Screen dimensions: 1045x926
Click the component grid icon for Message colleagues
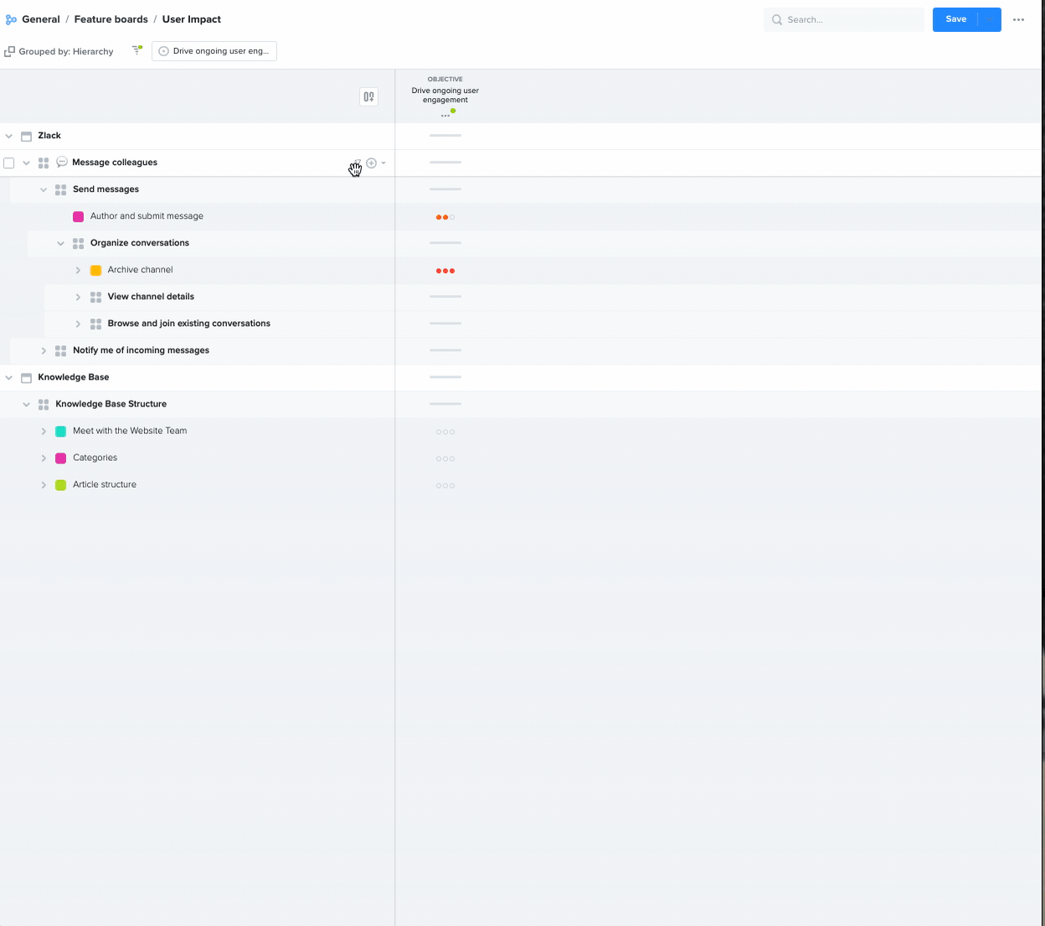pyautogui.click(x=44, y=163)
